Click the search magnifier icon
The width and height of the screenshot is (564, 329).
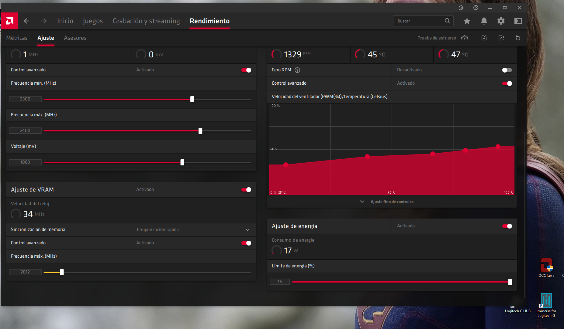coord(447,21)
